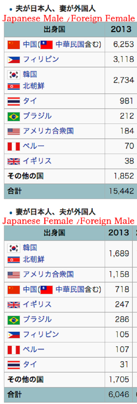Open the タイ link in the 981 row
The image size is (137, 404).
(30, 101)
